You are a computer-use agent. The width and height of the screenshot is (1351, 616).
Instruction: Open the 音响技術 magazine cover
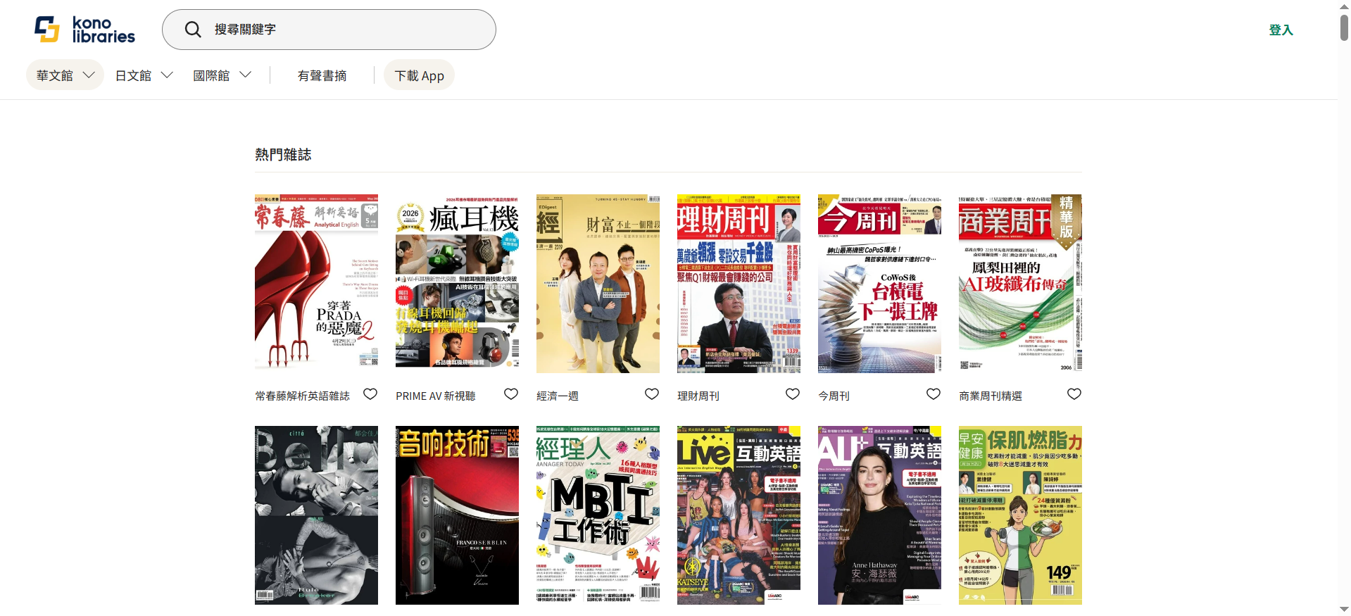[457, 515]
